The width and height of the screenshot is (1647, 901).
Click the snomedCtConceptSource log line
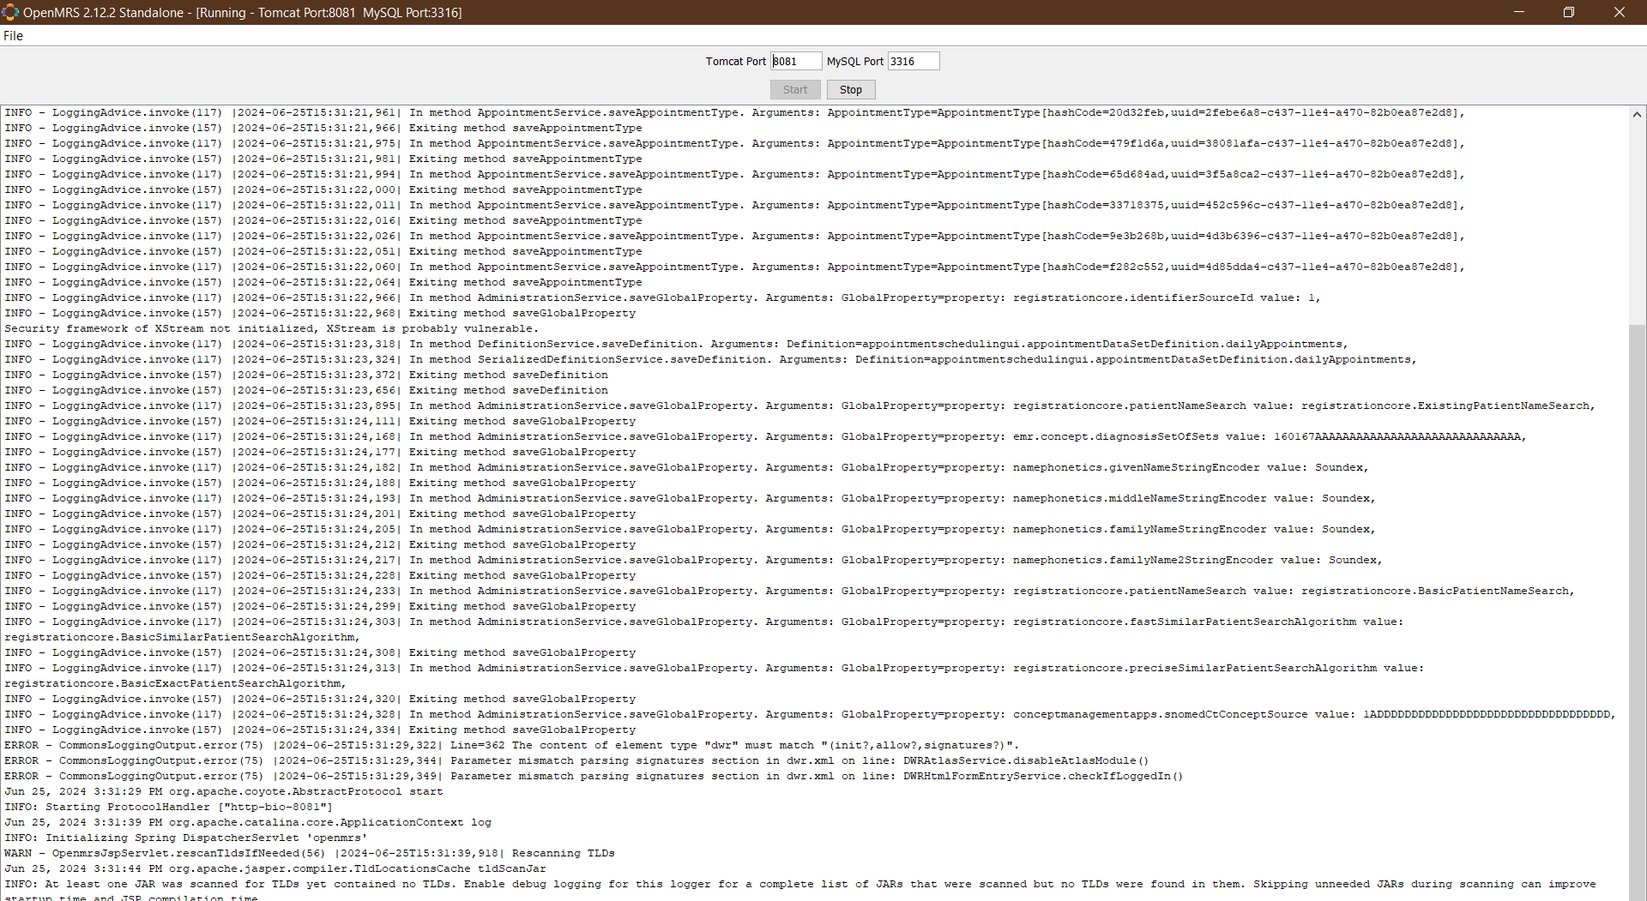point(810,715)
